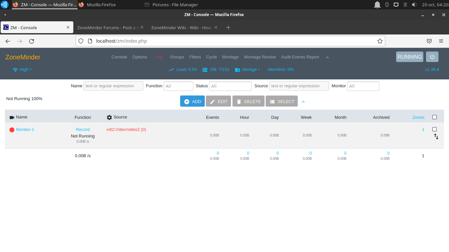Click the RUNNING status button
Viewport: 449px width, 252px height.
(x=410, y=57)
